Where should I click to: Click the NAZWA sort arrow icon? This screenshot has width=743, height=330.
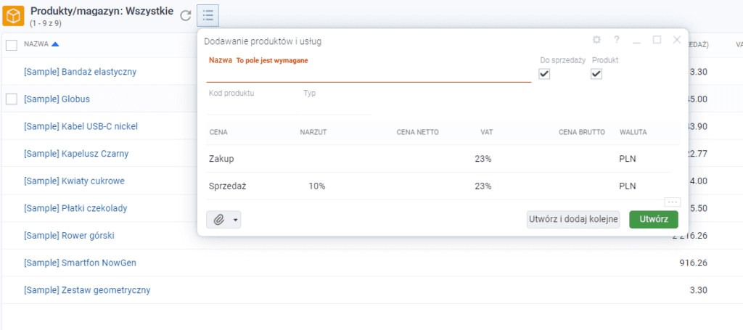(x=56, y=44)
